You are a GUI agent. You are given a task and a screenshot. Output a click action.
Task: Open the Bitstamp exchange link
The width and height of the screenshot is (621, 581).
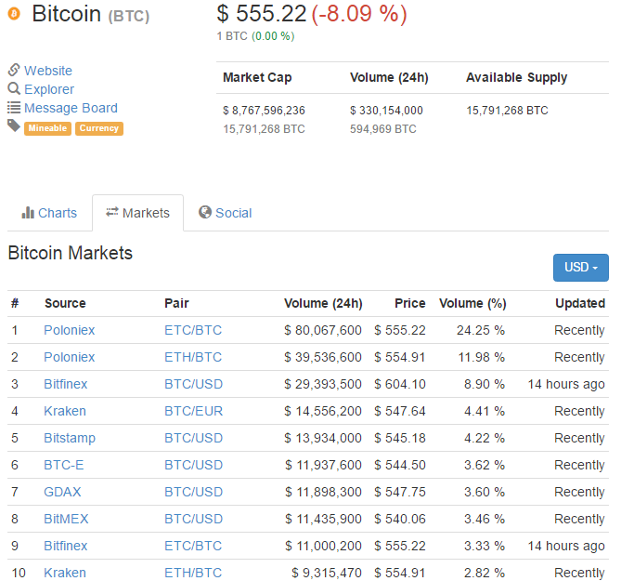pos(69,438)
